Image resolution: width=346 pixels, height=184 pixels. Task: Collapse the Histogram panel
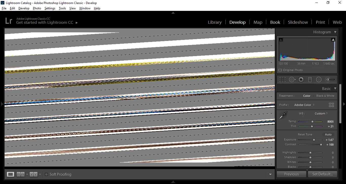tap(335, 32)
